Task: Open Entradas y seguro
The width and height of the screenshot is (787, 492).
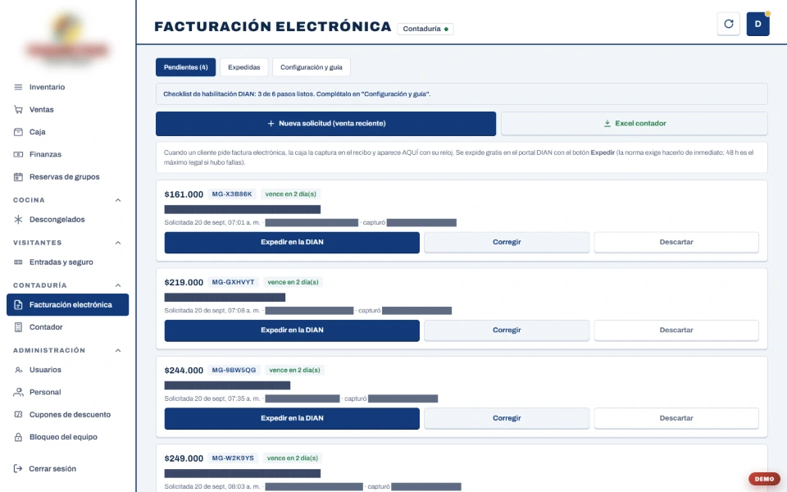Action: click(68, 262)
